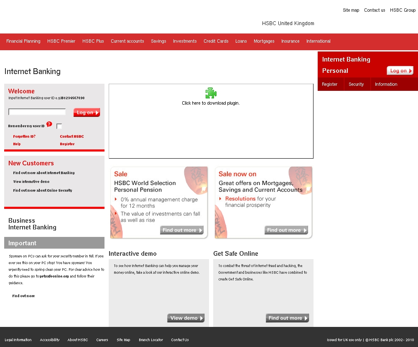Viewport: 418px width, 347px height.
Task: Select Savings in the navigation bar
Action: click(158, 41)
